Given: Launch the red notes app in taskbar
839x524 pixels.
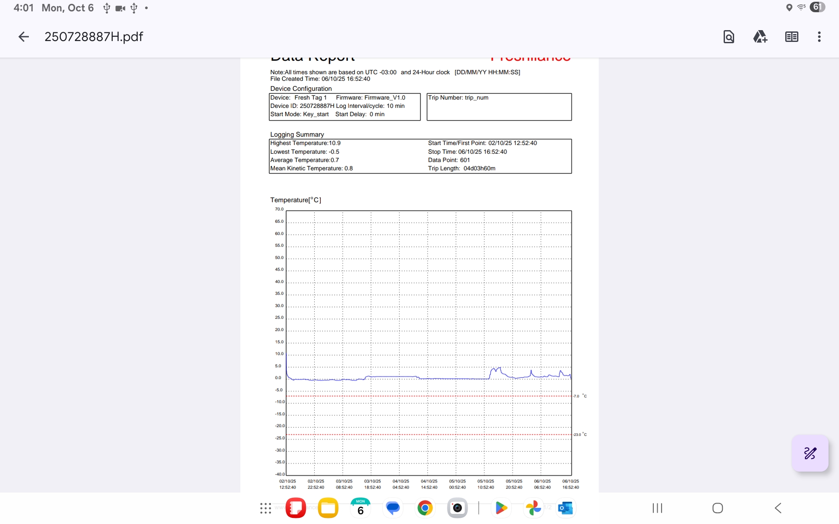Looking at the screenshot, I should (296, 508).
